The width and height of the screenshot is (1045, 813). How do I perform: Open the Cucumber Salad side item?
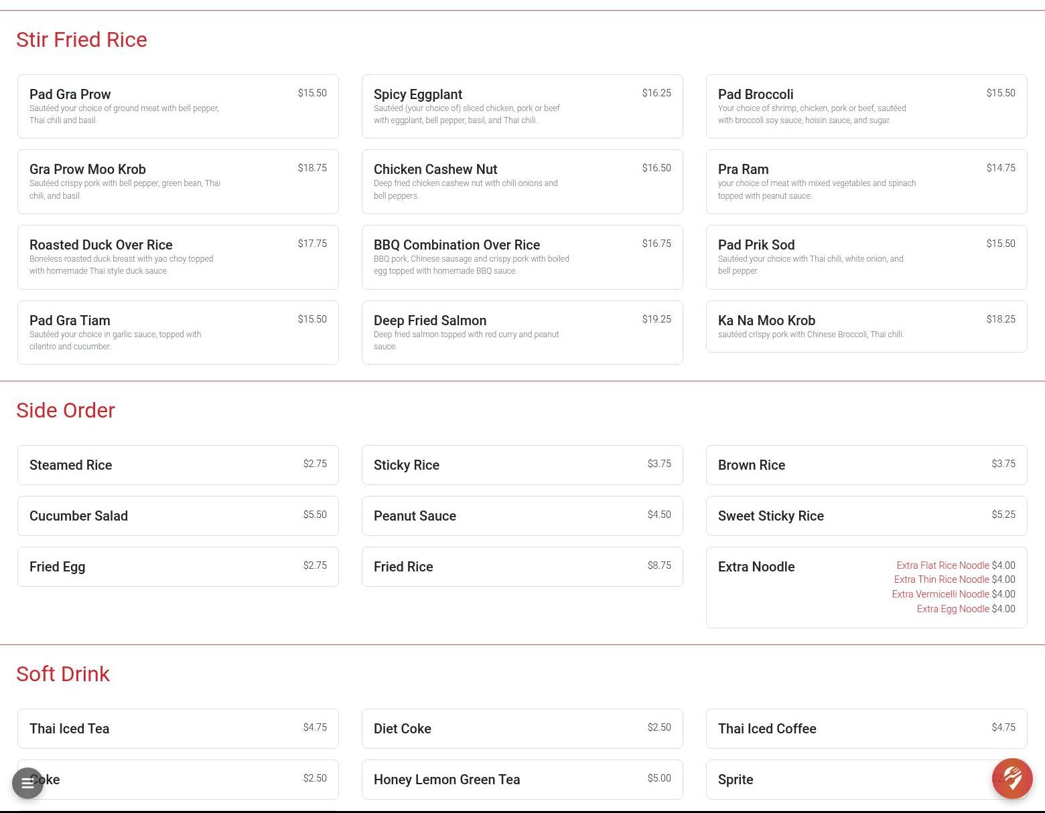coord(178,516)
